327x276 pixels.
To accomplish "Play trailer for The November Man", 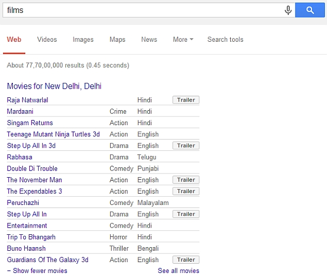I will 186,180.
